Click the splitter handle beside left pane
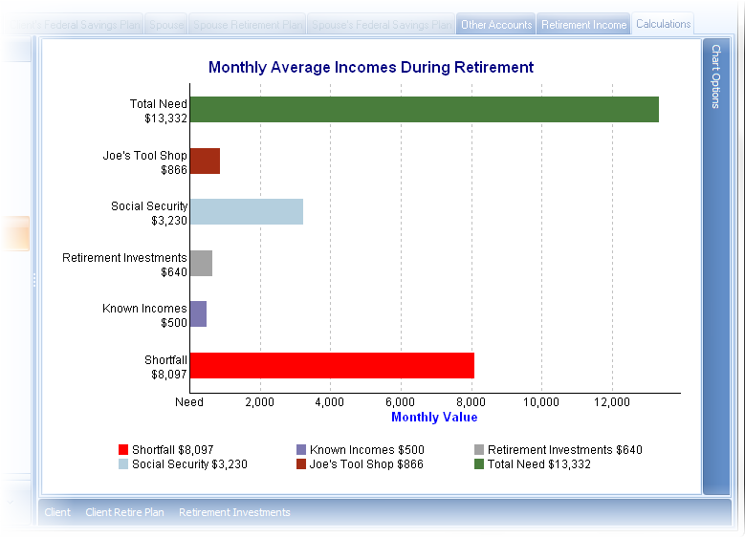This screenshot has height=538, width=745. 34,279
